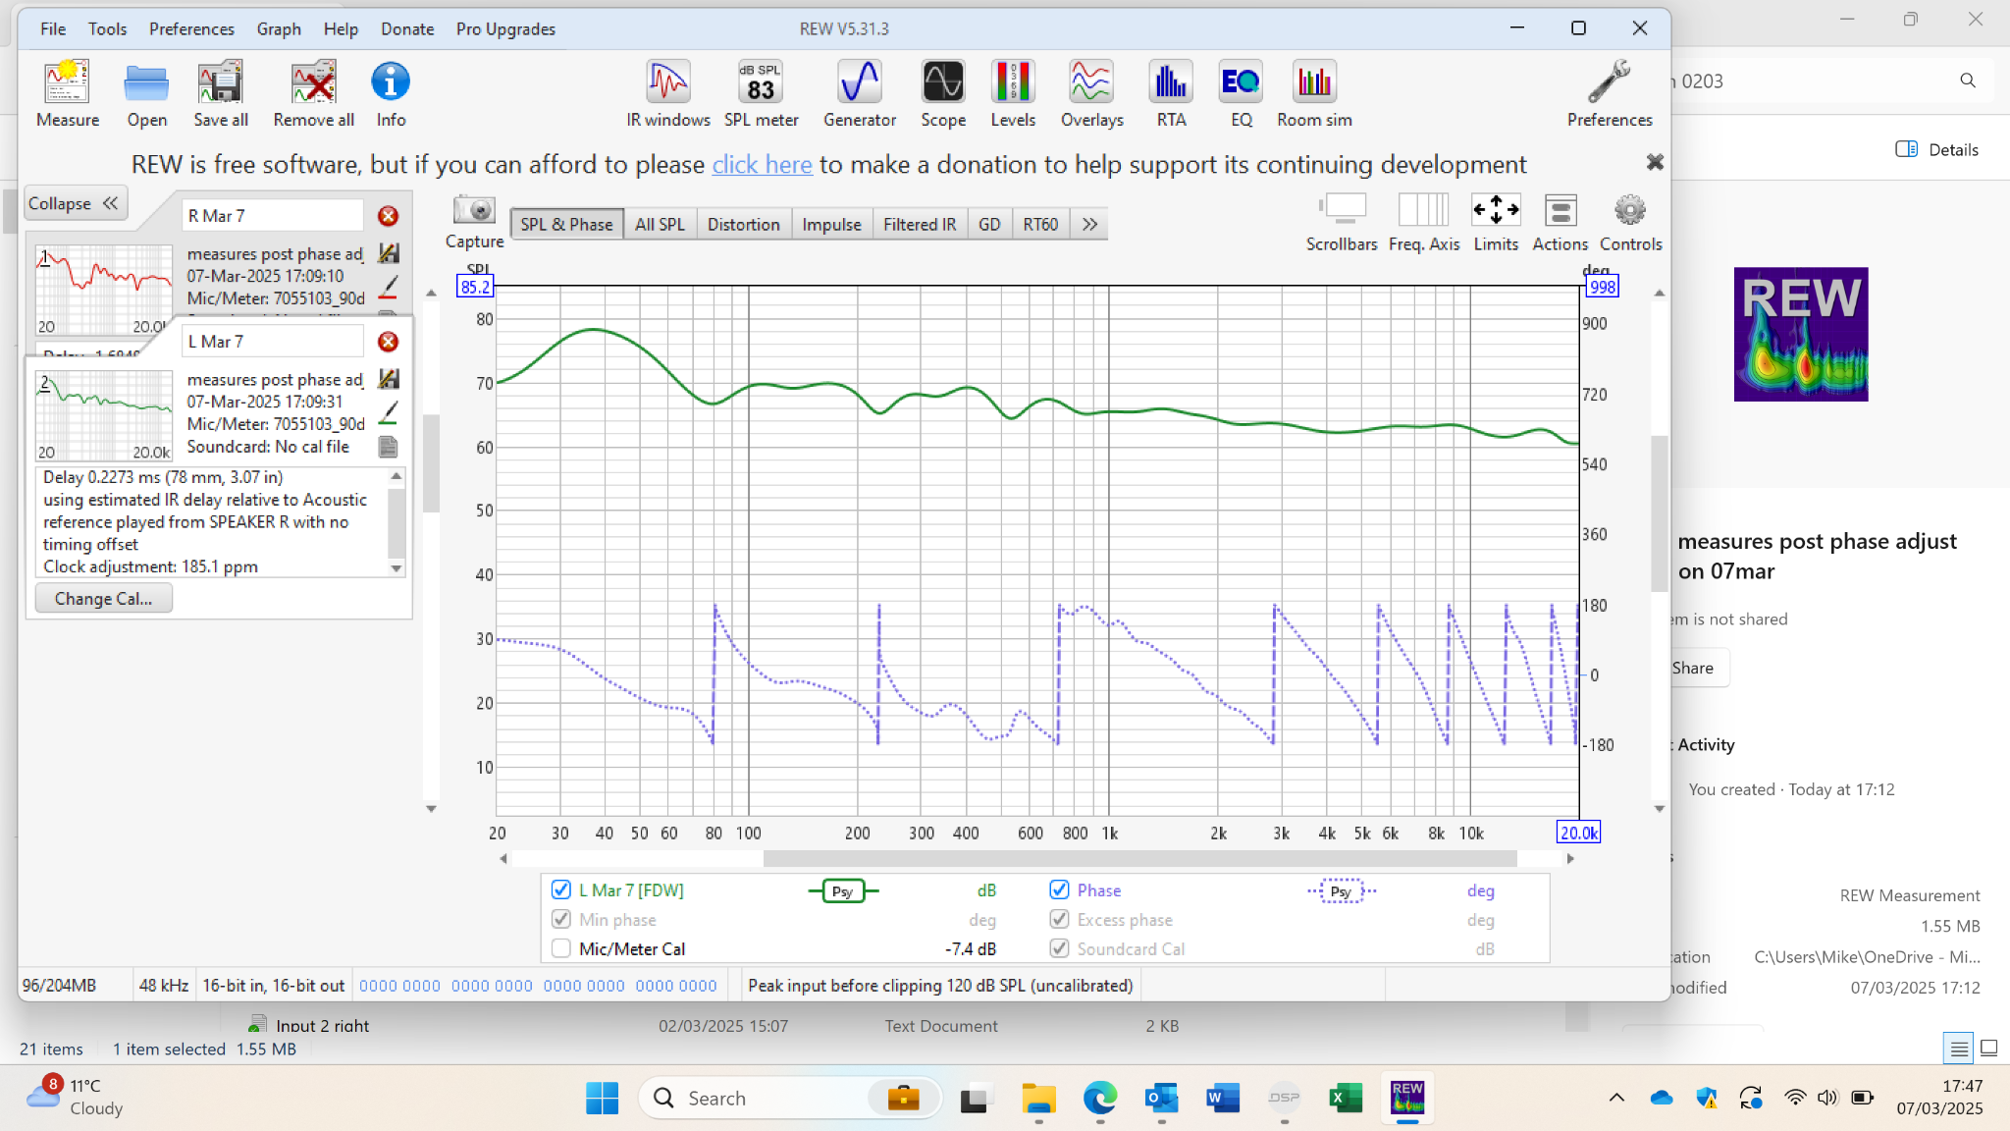Switch to Filtered IR tab

(x=920, y=224)
